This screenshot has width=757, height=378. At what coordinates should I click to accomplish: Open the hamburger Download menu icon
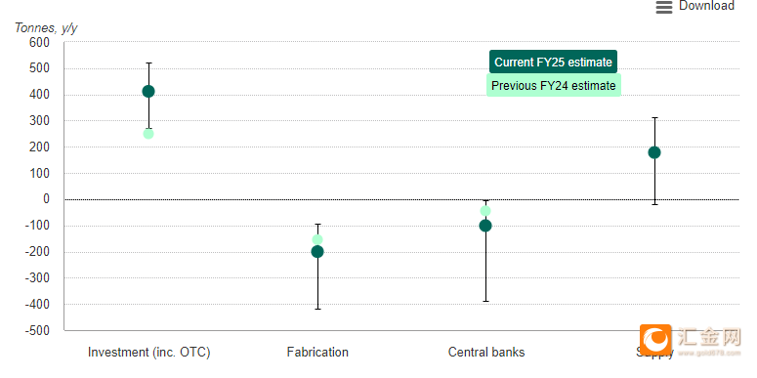pyautogui.click(x=664, y=7)
